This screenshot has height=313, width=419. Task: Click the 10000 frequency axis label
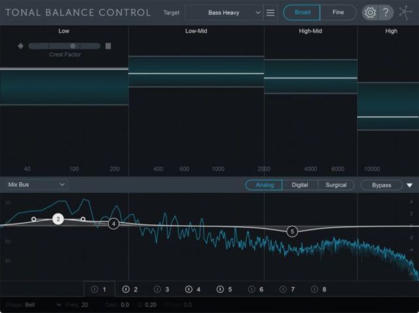(372, 169)
